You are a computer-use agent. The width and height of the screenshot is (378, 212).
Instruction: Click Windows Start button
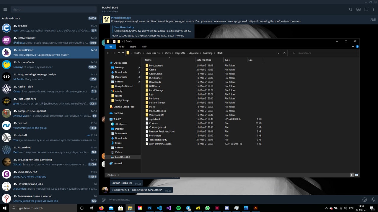coord(4,208)
